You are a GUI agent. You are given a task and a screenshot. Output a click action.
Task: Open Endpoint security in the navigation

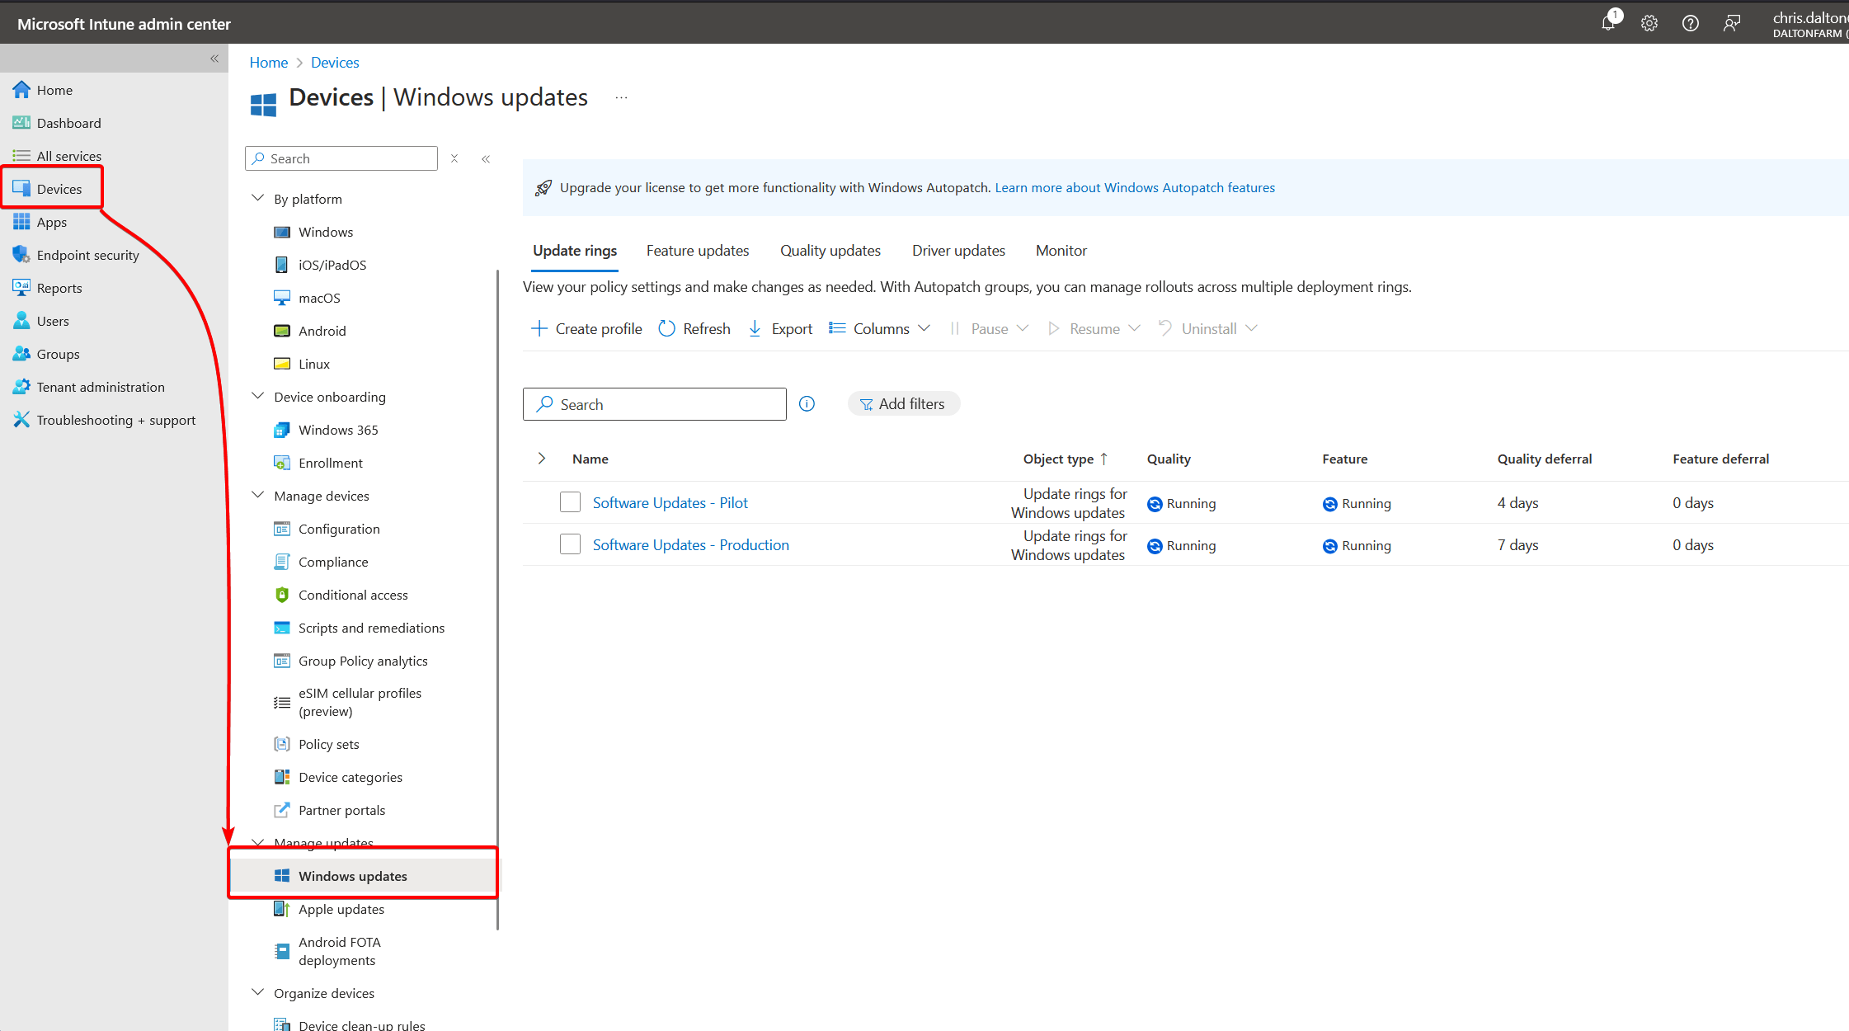pos(87,255)
